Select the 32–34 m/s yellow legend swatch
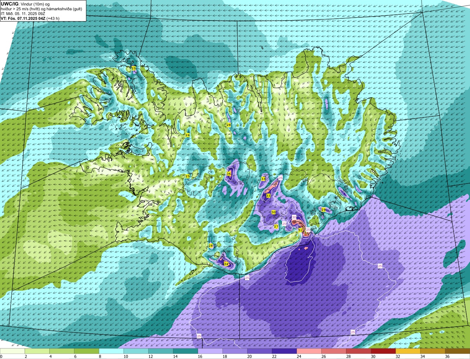 point(408,351)
